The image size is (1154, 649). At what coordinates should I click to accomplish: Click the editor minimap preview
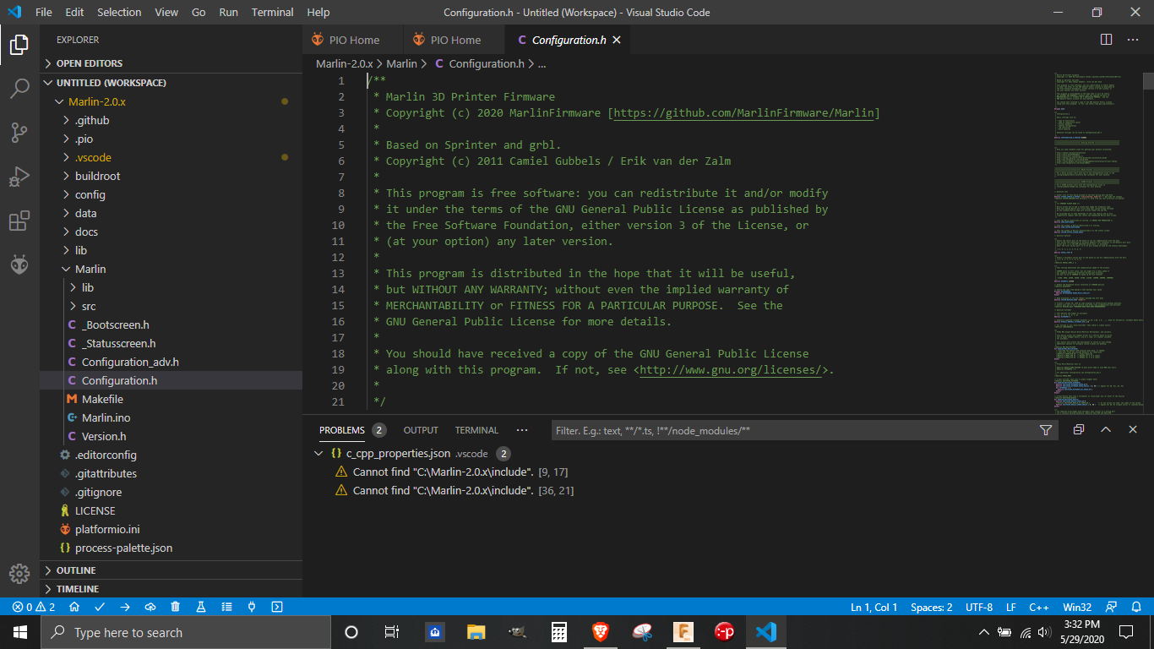tap(1096, 245)
